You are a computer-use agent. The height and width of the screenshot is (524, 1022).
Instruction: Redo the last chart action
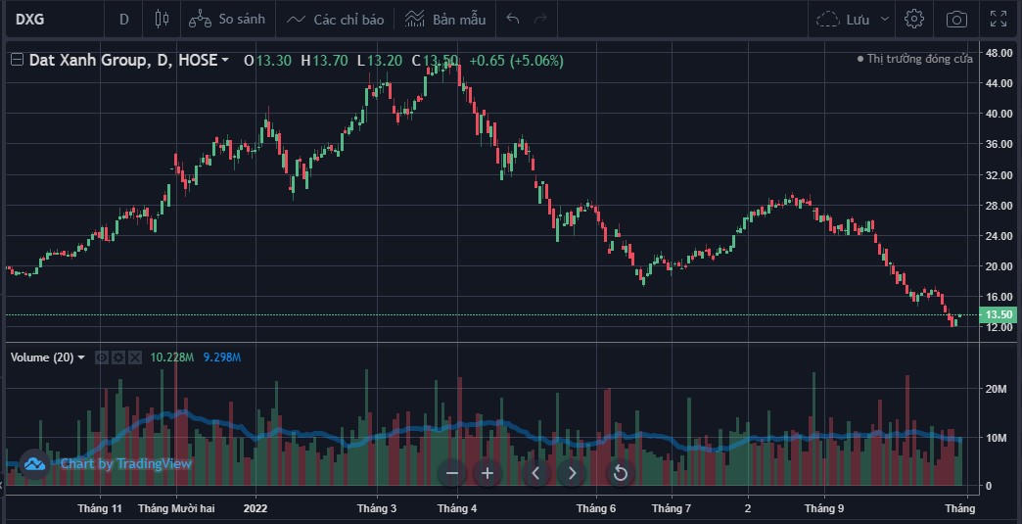click(541, 19)
